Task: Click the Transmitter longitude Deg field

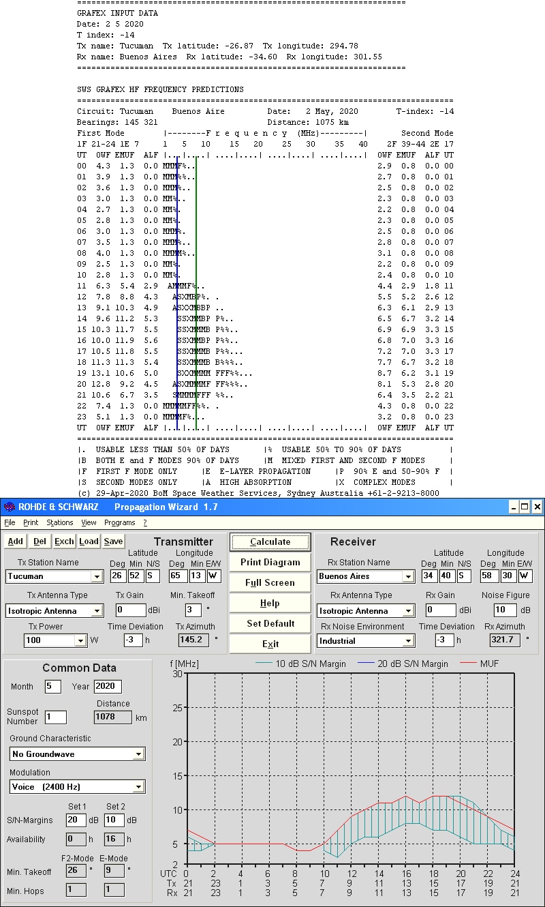Action: coord(177,576)
